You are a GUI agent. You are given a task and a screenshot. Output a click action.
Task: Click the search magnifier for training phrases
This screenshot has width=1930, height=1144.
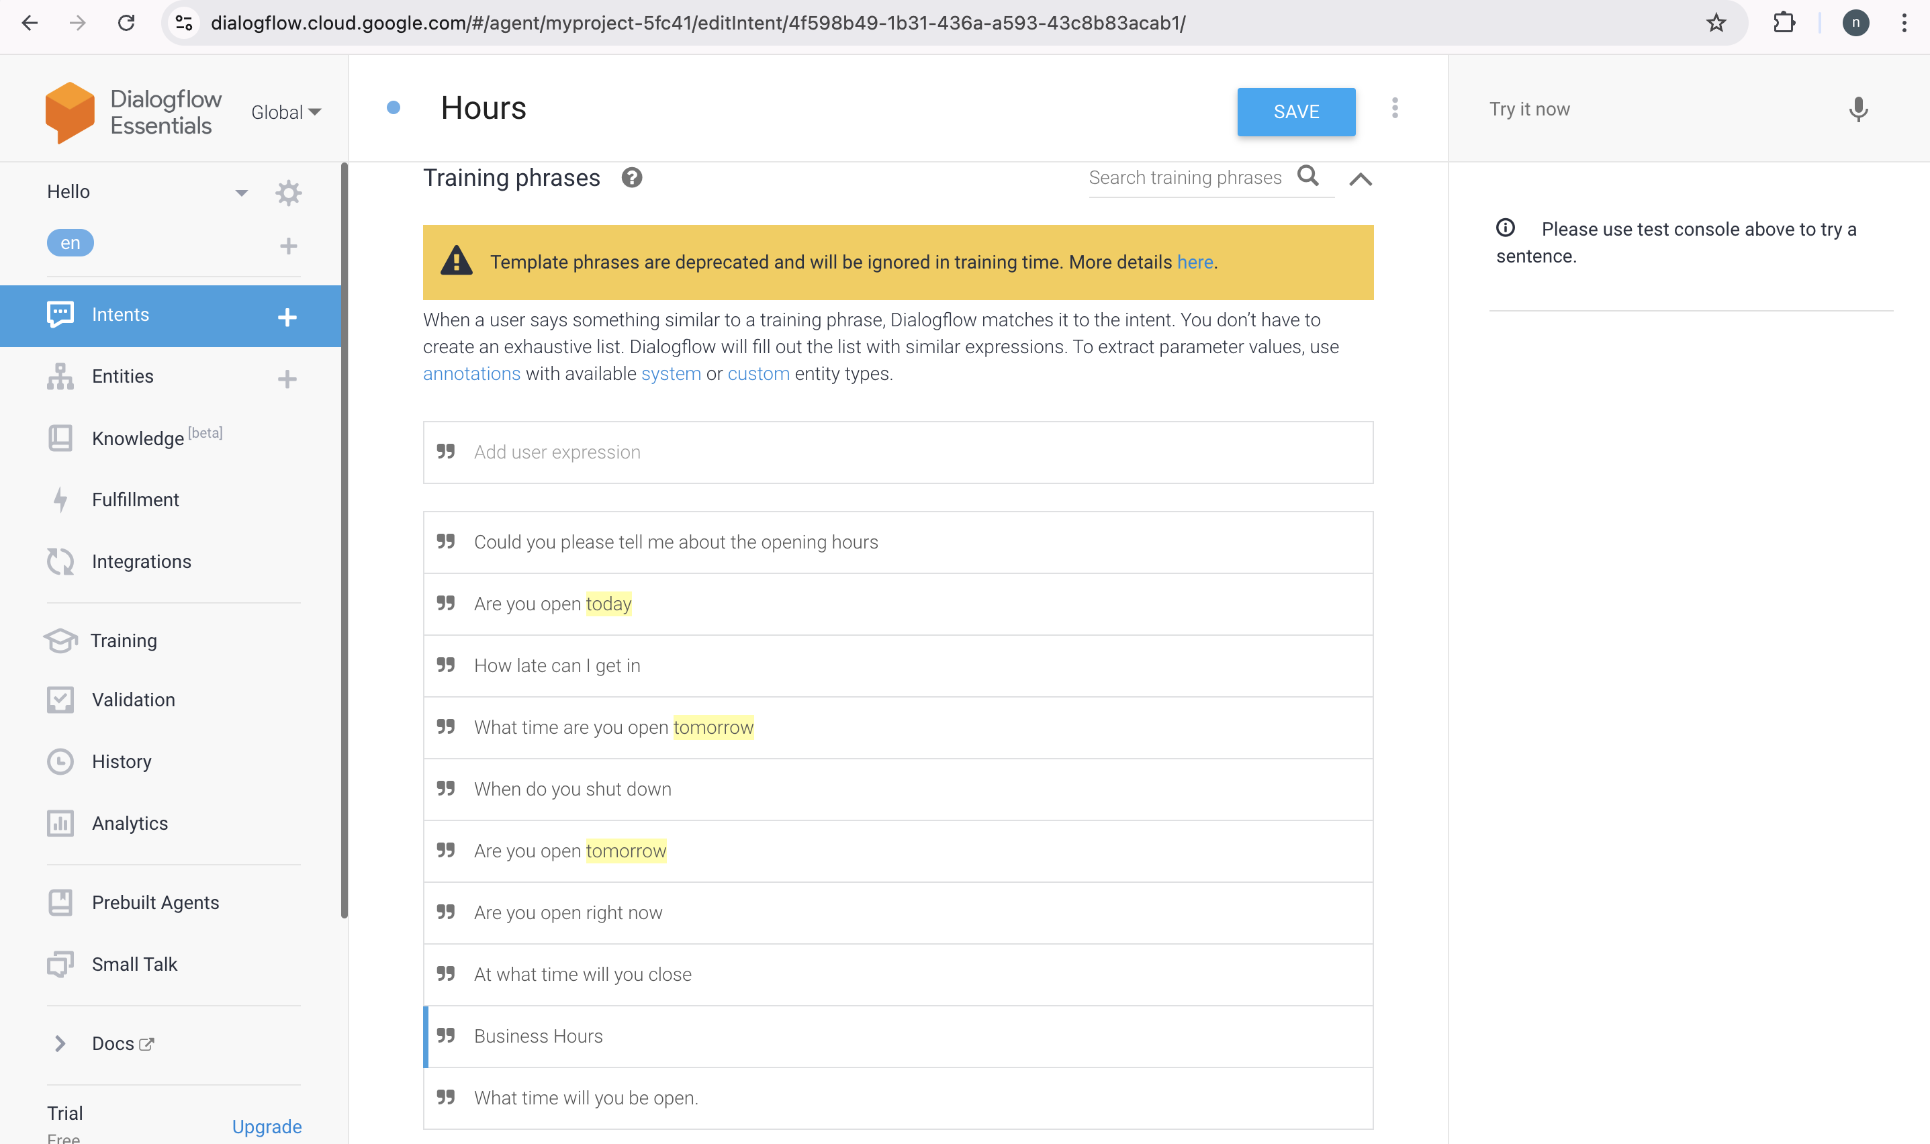1309,177
